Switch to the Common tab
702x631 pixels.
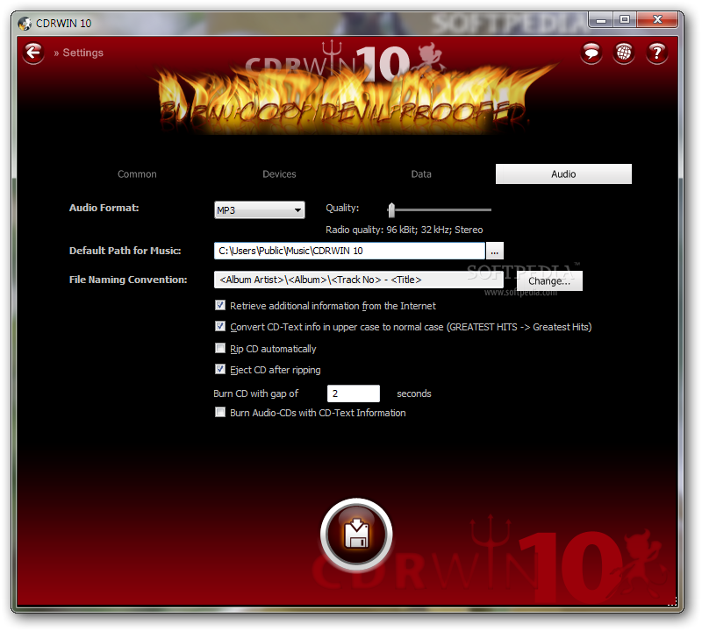tap(137, 174)
